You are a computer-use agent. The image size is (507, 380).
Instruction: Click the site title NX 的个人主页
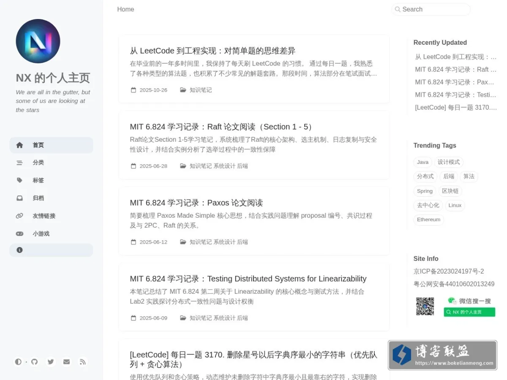[x=53, y=78]
